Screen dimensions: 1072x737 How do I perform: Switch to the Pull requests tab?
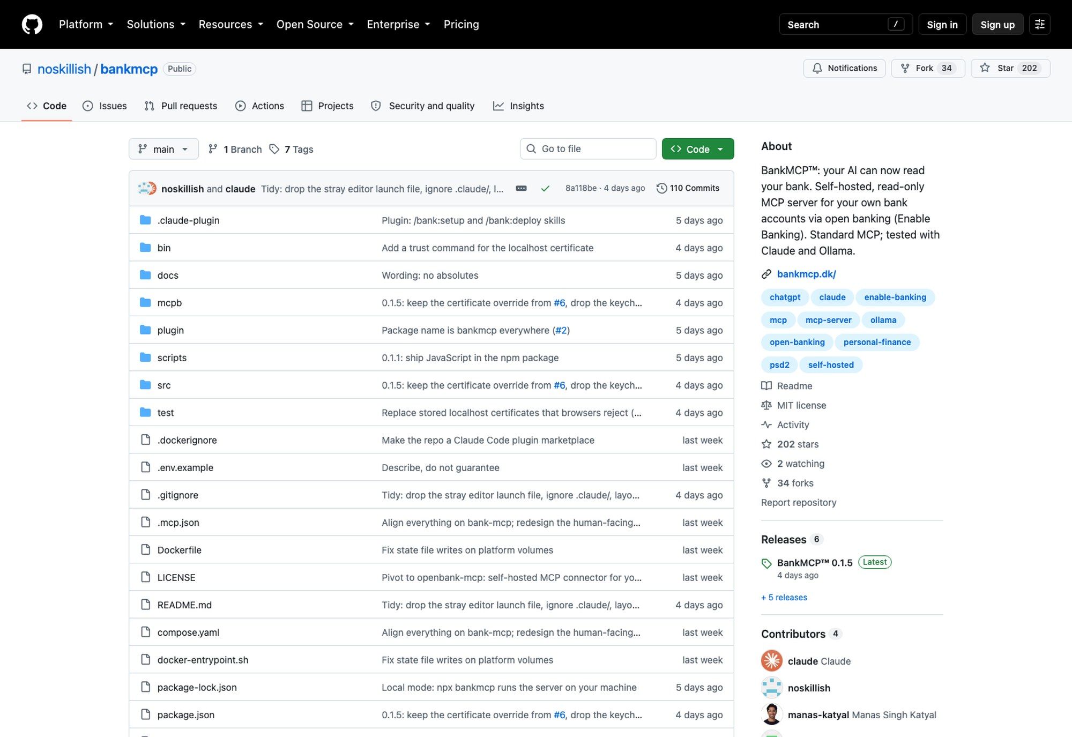(181, 106)
